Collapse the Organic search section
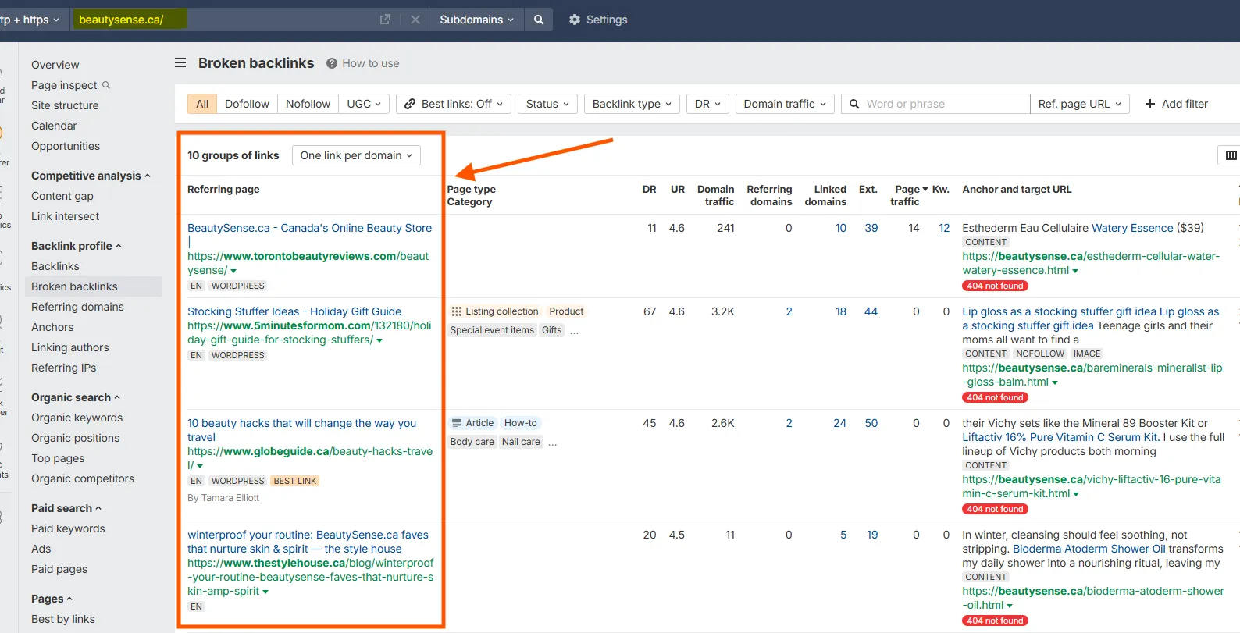 (117, 398)
